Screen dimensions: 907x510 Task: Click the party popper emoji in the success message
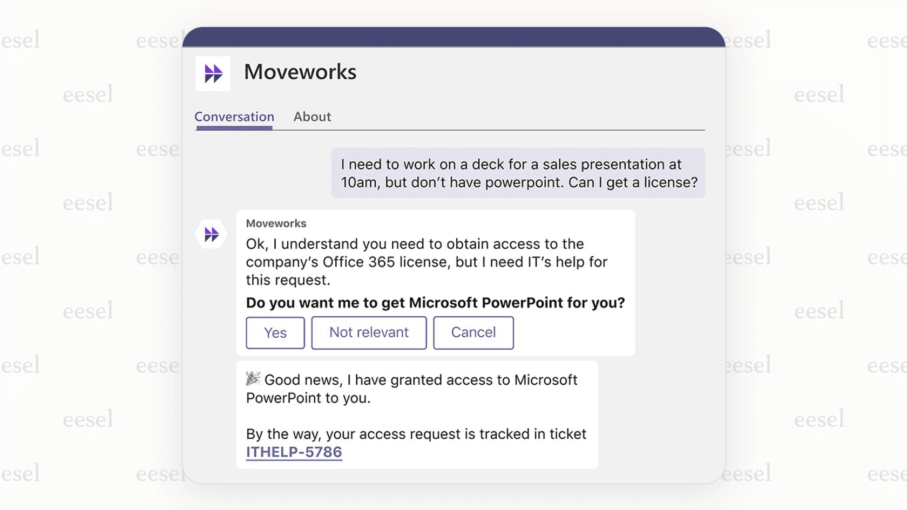[x=253, y=379]
